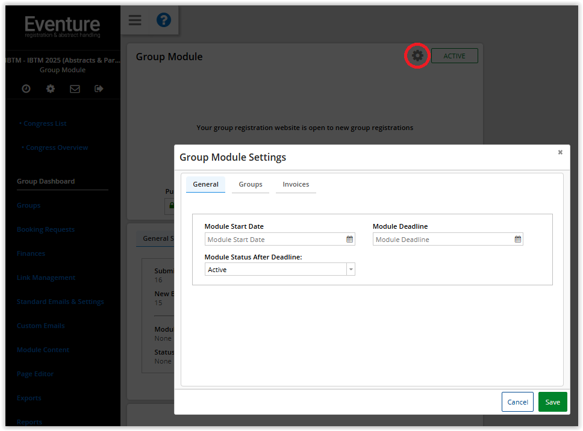Select the General tab
Image resolution: width=583 pixels, height=431 pixels.
pos(205,184)
